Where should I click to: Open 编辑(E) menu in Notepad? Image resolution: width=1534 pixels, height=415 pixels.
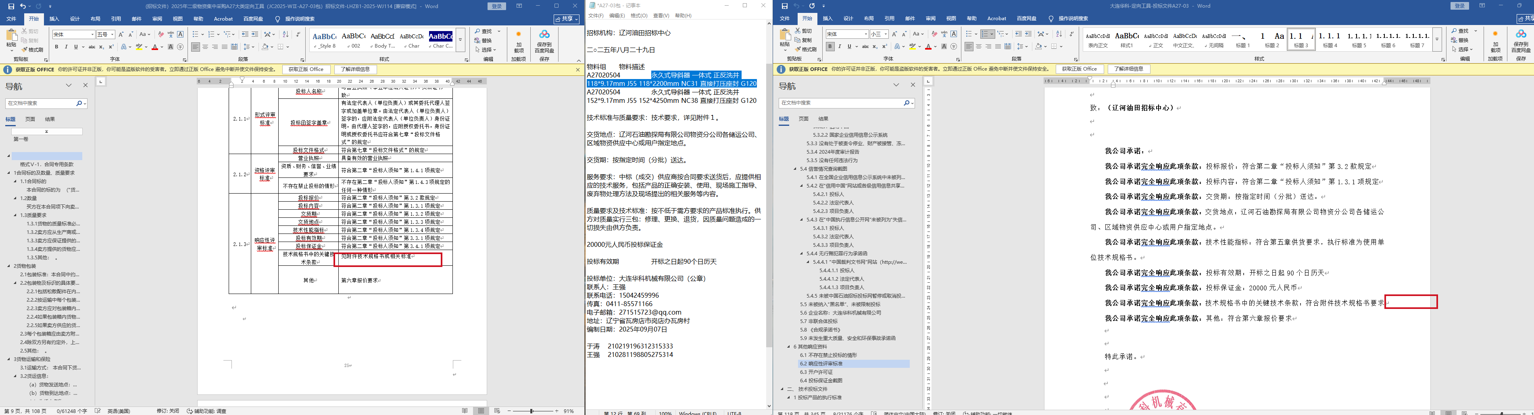pos(617,15)
